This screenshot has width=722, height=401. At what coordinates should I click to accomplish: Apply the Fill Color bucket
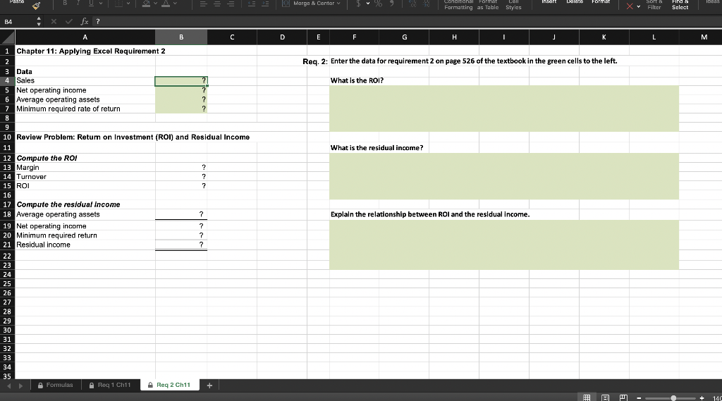click(146, 4)
